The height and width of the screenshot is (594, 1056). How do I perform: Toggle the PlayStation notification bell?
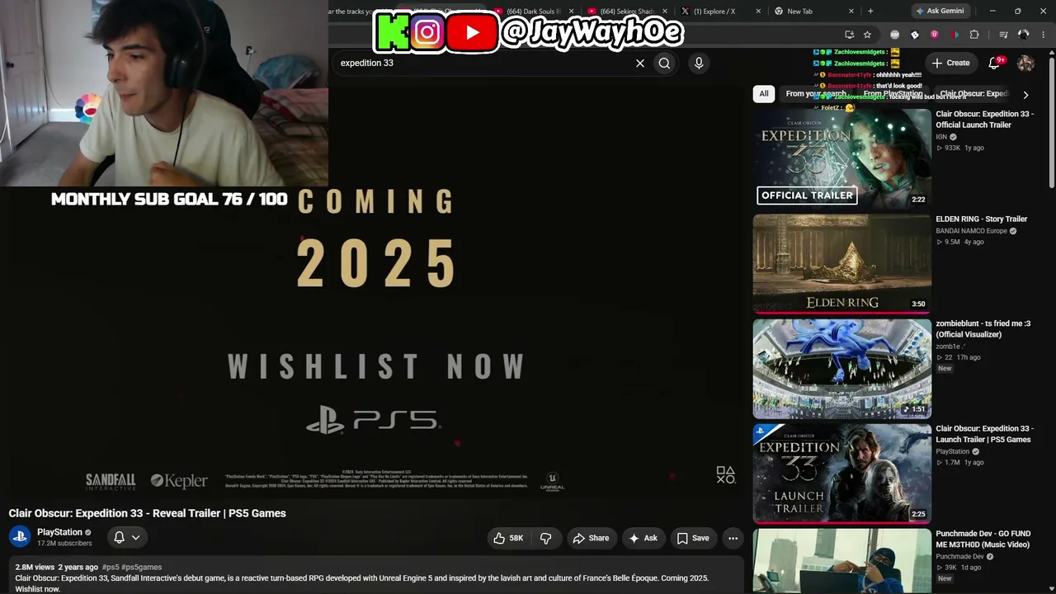tap(119, 537)
